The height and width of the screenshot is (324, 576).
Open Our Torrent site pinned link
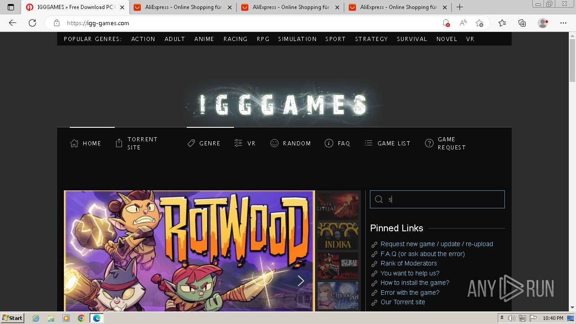point(403,302)
